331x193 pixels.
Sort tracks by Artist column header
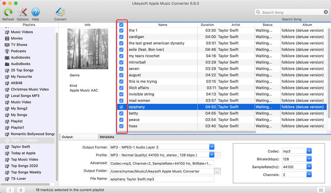coord(236,25)
